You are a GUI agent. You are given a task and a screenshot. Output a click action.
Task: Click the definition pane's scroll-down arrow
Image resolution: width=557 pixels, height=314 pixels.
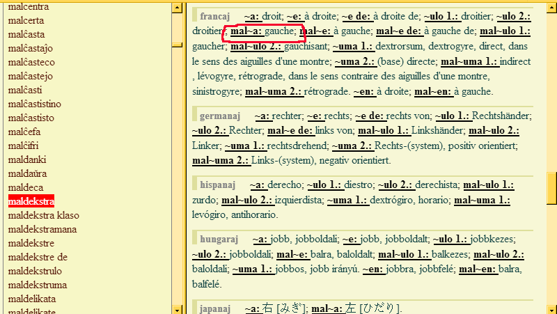551,310
